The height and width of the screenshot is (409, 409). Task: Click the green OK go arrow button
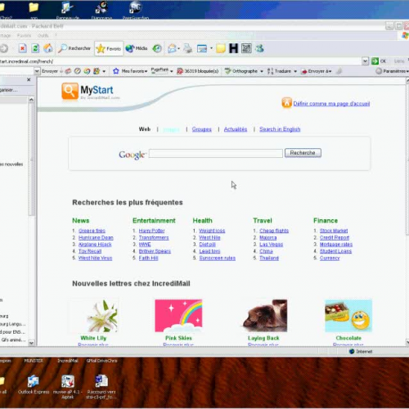click(x=379, y=61)
